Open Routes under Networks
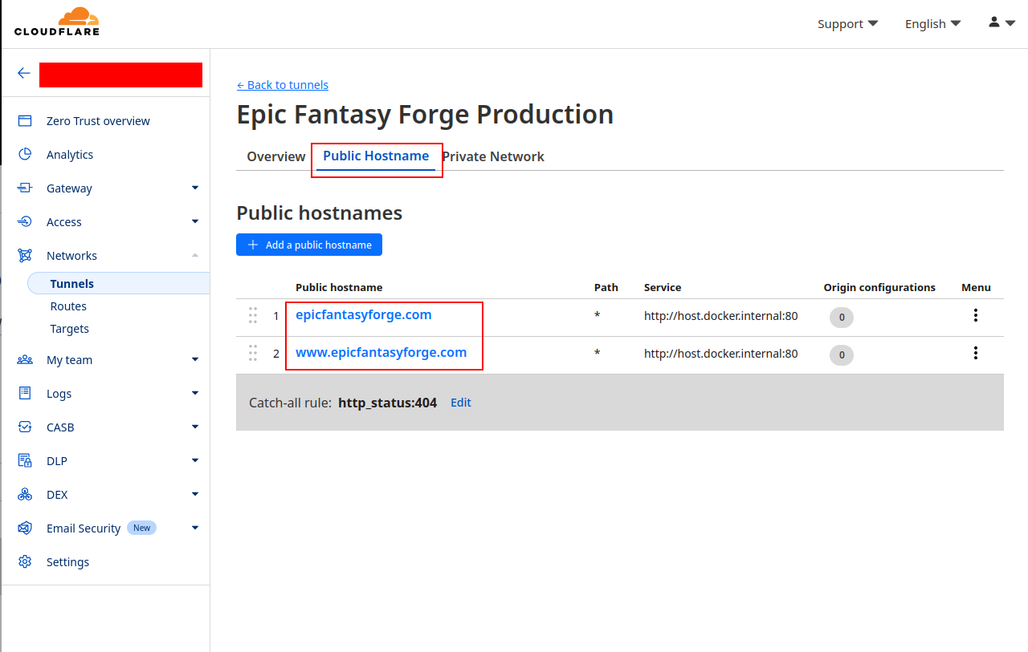The image size is (1028, 652). 68,306
